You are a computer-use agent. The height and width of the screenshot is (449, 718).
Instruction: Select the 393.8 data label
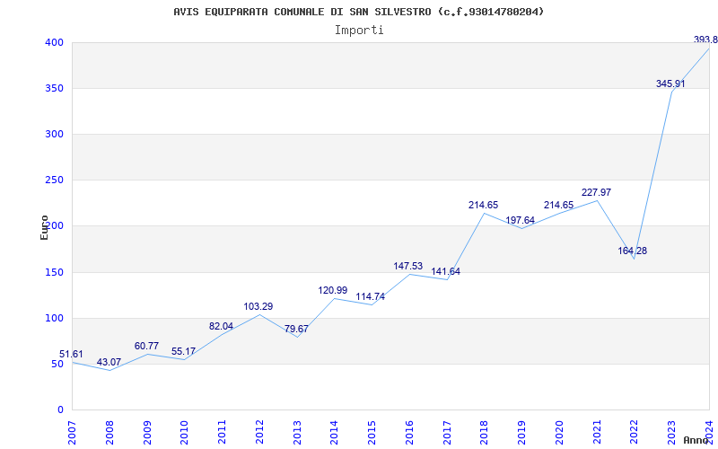pos(705,40)
